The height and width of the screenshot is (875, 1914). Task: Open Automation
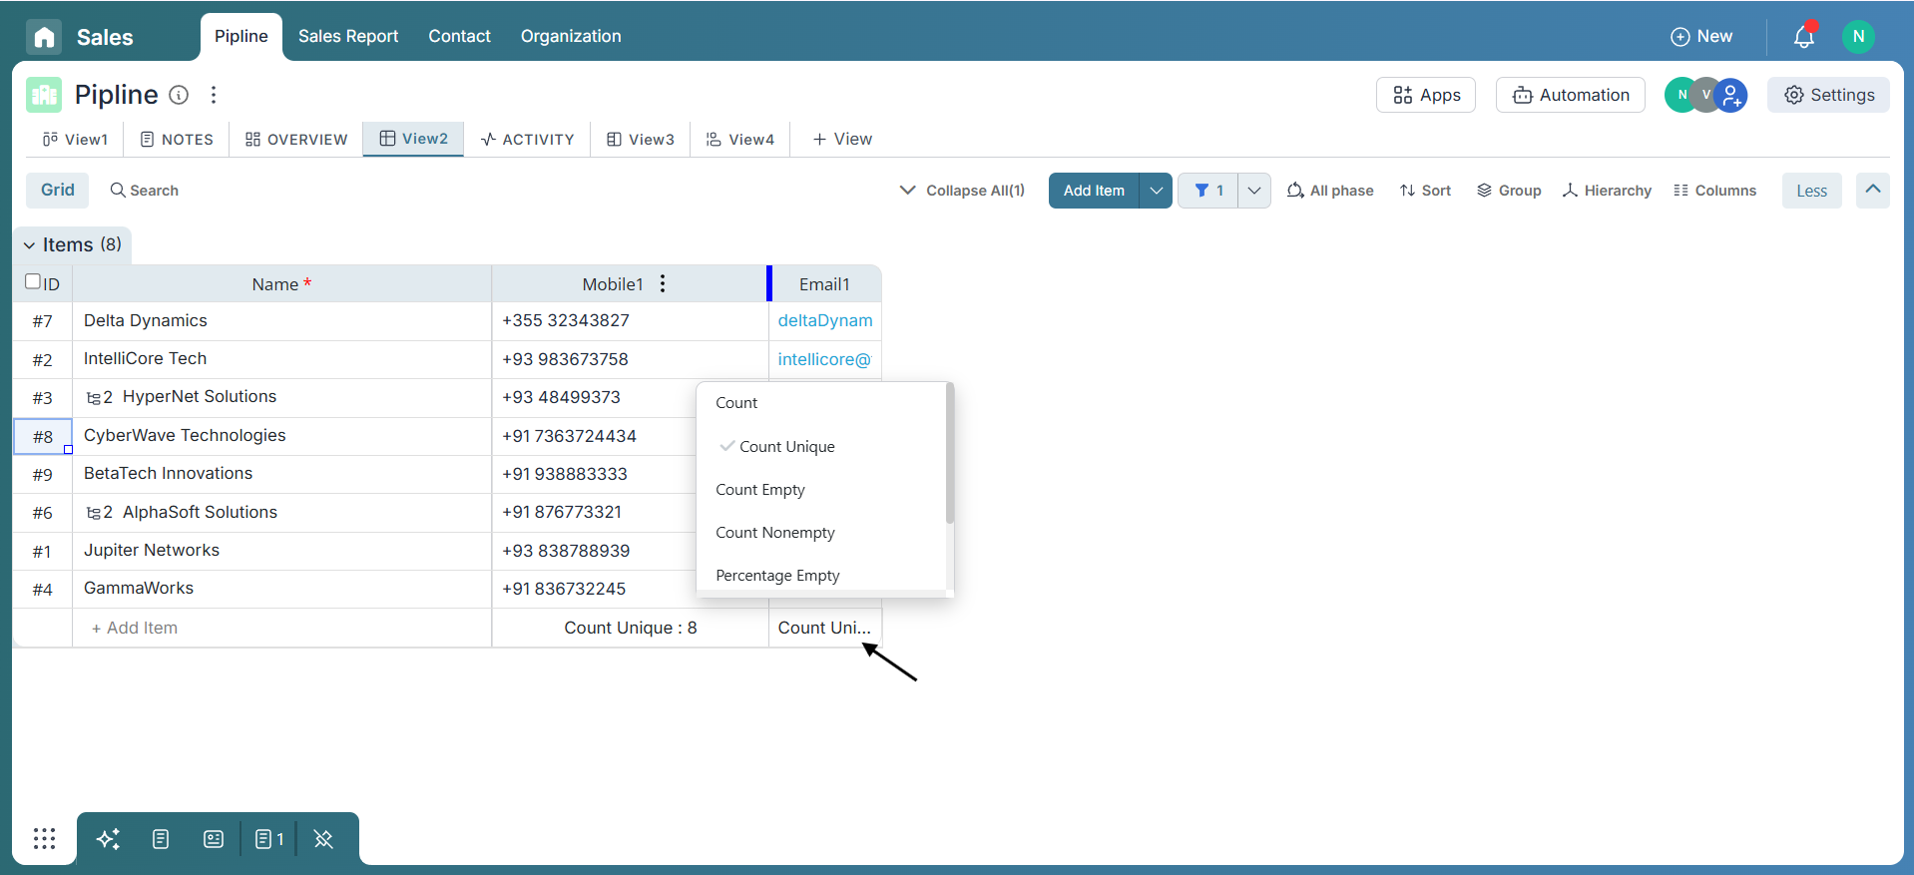click(1571, 95)
